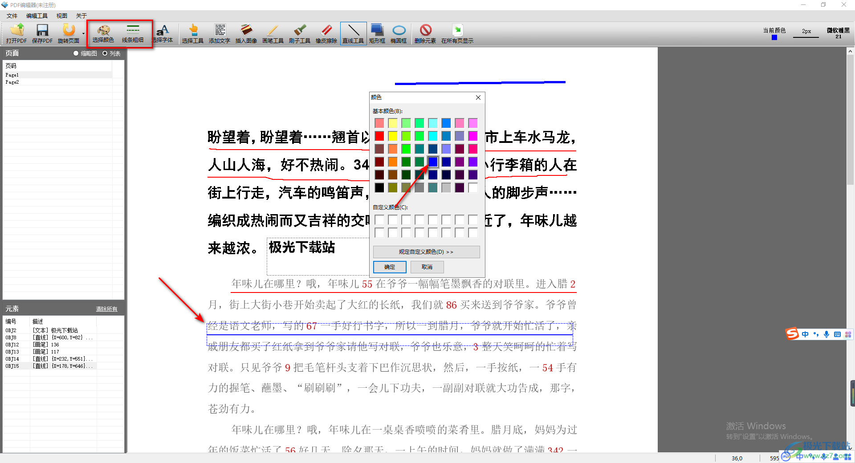Pick the red basic color swatch

(x=379, y=136)
